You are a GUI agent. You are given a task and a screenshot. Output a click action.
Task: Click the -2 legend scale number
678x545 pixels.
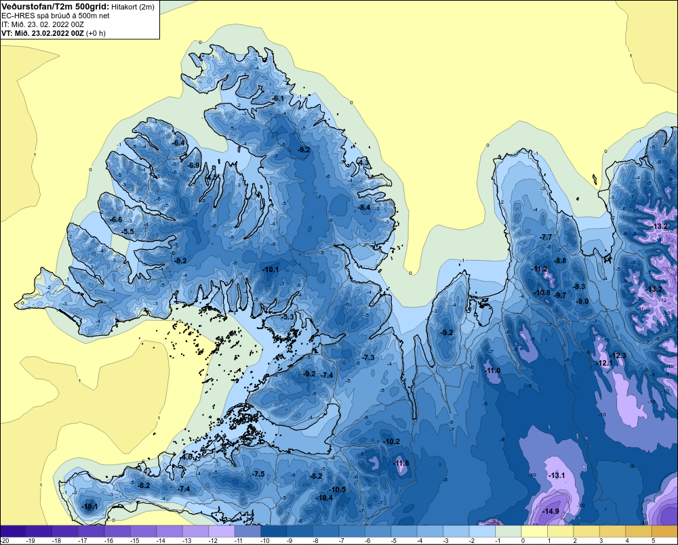point(472,541)
